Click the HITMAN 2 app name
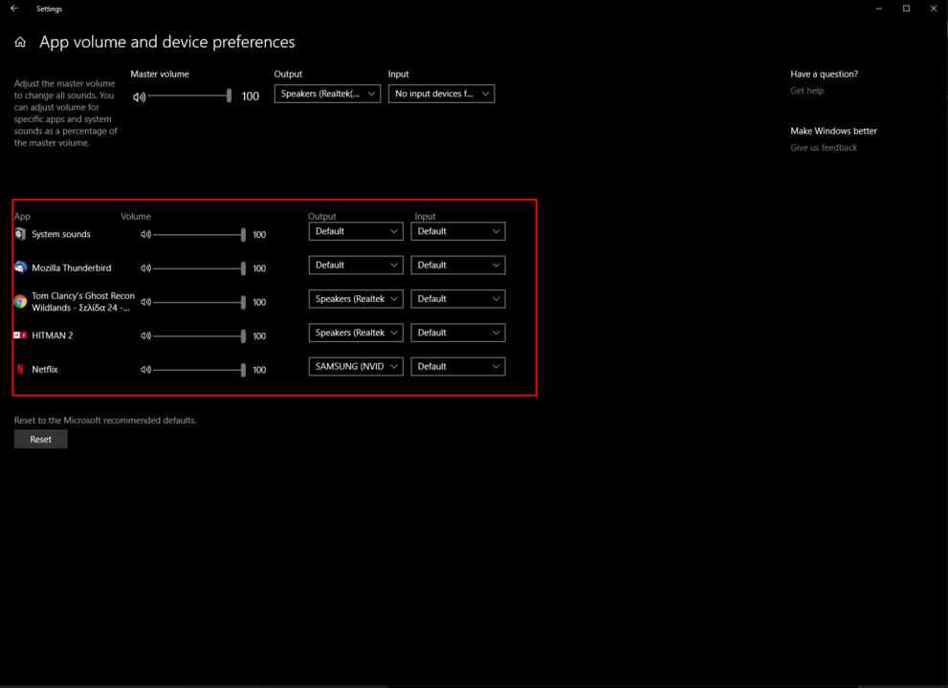Screen dimensions: 948x688 [x=52, y=335]
